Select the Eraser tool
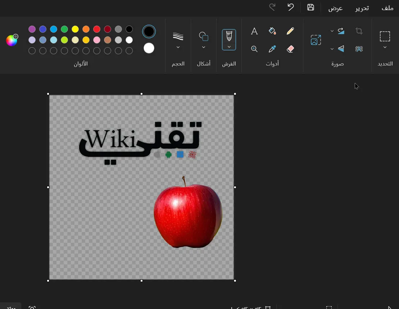Screen dimensions: 399x309 290,49
